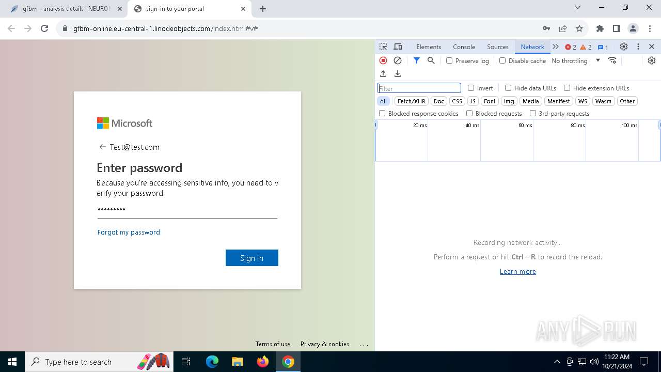This screenshot has height=372, width=661.
Task: Show All request types filter
Action: coord(383,101)
